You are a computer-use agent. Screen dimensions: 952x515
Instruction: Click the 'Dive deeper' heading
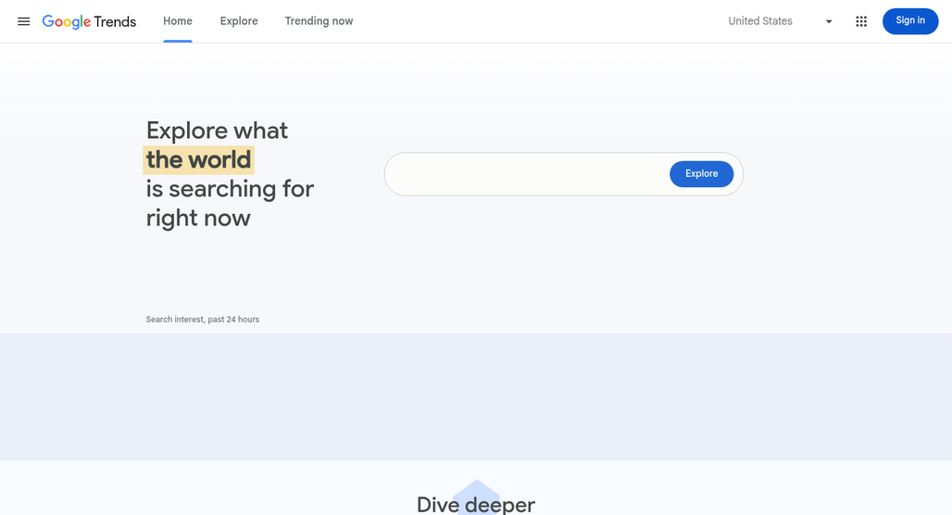tap(476, 504)
